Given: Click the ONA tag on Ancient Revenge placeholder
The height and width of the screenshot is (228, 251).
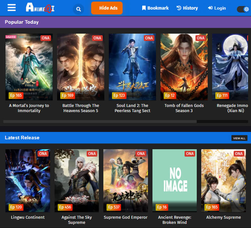Looking at the screenshot, I should (190, 154).
